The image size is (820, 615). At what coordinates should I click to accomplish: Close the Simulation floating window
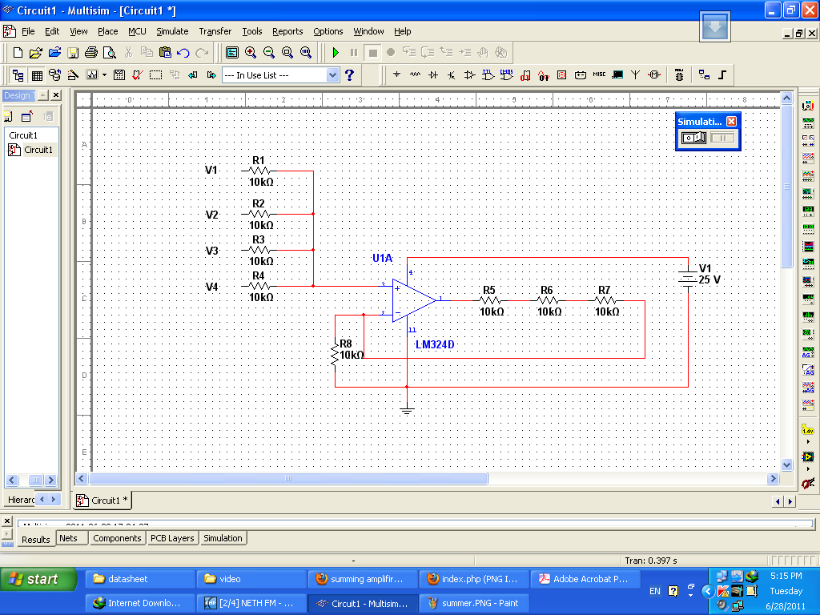(732, 122)
